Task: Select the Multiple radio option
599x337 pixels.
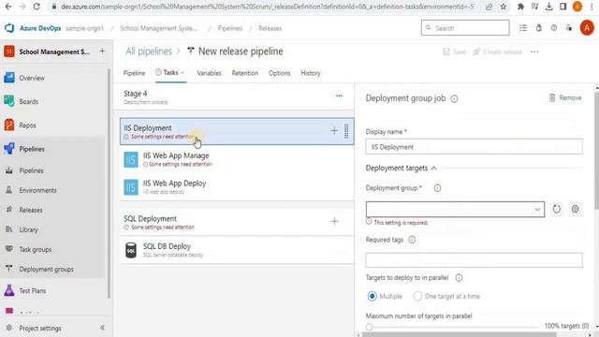Action: pyautogui.click(x=373, y=296)
